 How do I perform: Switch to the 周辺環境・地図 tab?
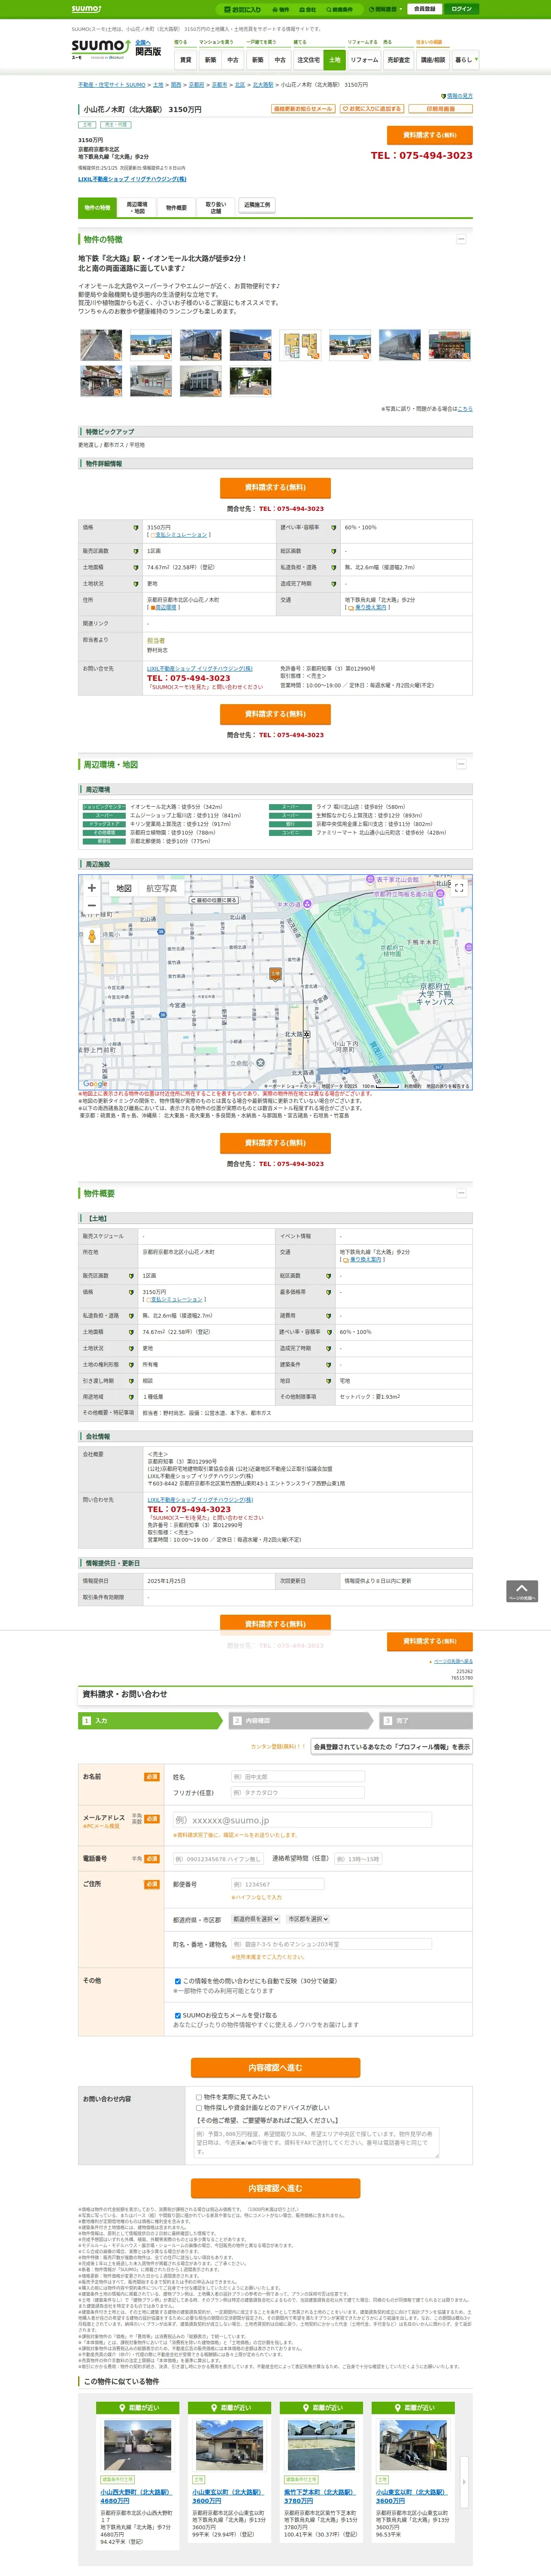(137, 208)
